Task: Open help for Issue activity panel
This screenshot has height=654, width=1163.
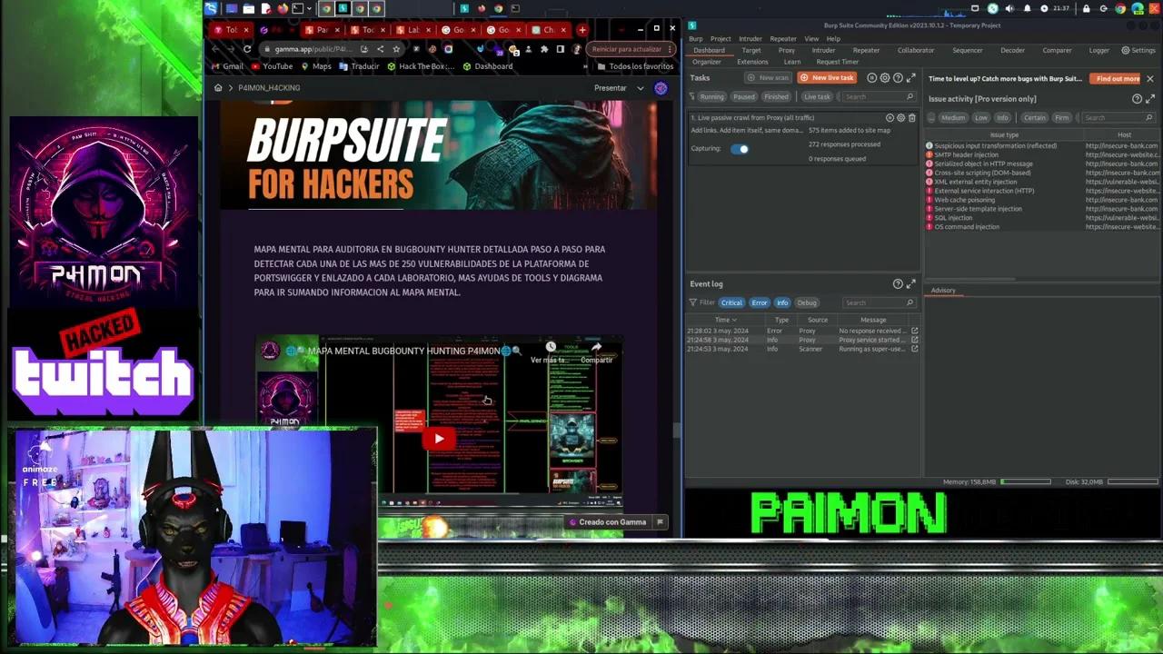Action: (1137, 99)
